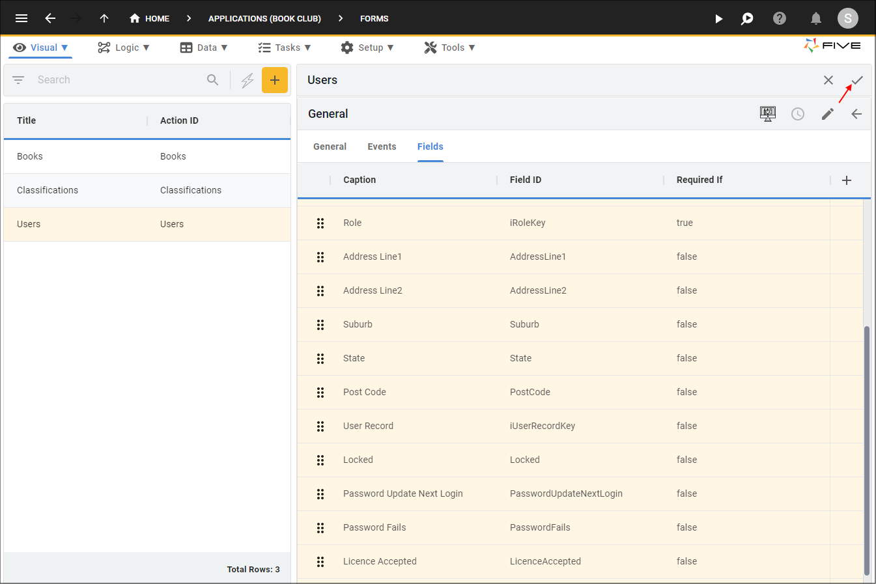Click the magnifier search icon
The image size is (876, 584).
click(x=213, y=79)
